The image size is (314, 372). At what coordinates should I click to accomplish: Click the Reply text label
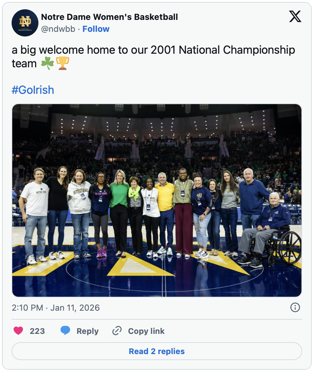pos(87,331)
